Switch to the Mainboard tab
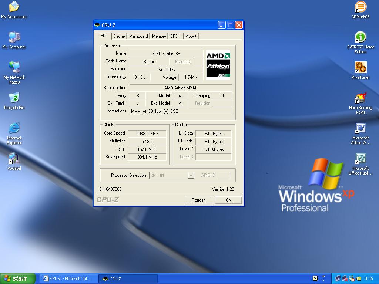The width and height of the screenshot is (379, 284). pos(138,36)
